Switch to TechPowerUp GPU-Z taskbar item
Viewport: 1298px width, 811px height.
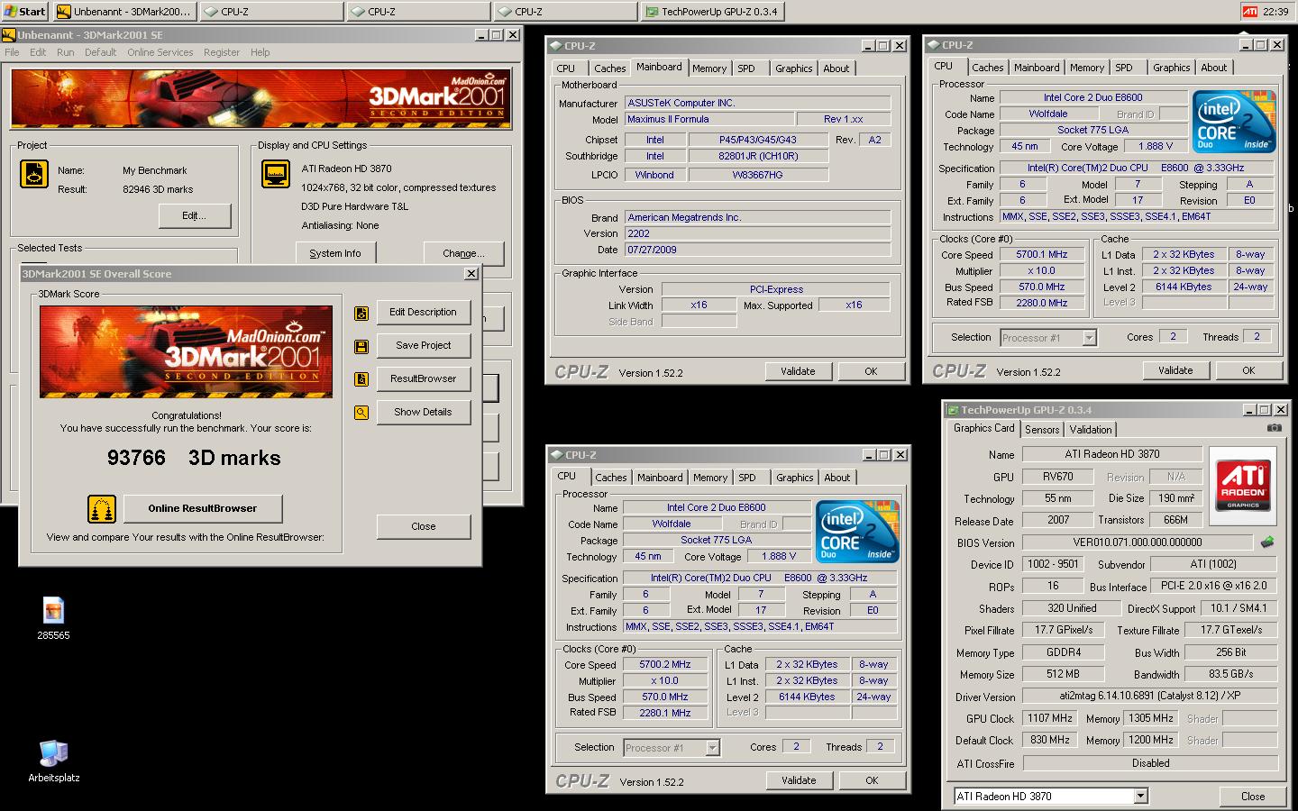[714, 12]
